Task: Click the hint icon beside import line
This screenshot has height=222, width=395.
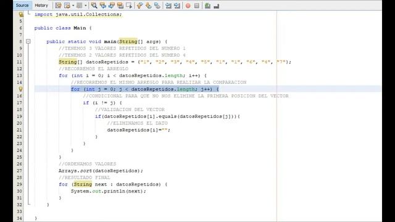Action: point(21,15)
